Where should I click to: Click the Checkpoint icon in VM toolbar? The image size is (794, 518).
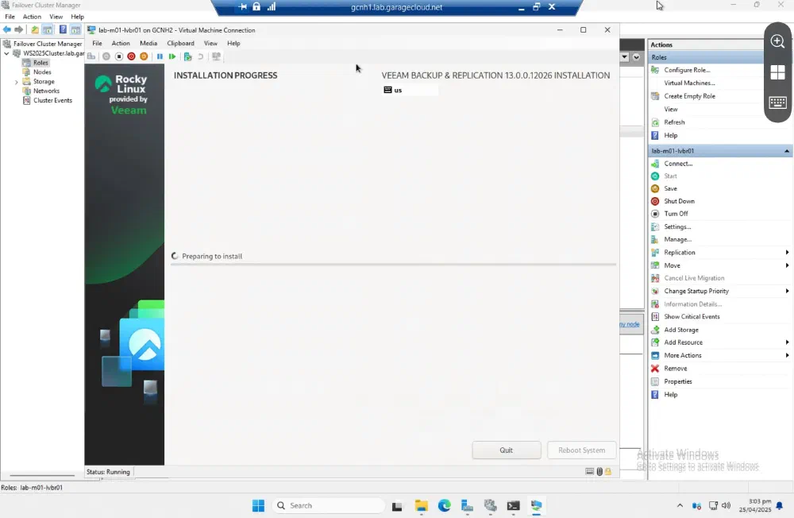[x=188, y=56]
